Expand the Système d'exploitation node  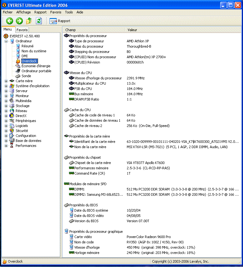point(6,86)
